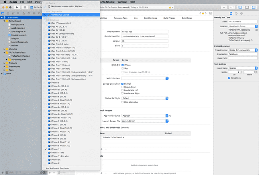This screenshot has height=175, width=259.
Task: Go to next issue with right chevron
Action: [x=206, y=13]
